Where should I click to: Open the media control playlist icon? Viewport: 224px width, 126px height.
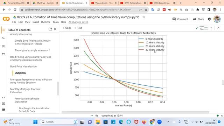(x=203, y=10)
